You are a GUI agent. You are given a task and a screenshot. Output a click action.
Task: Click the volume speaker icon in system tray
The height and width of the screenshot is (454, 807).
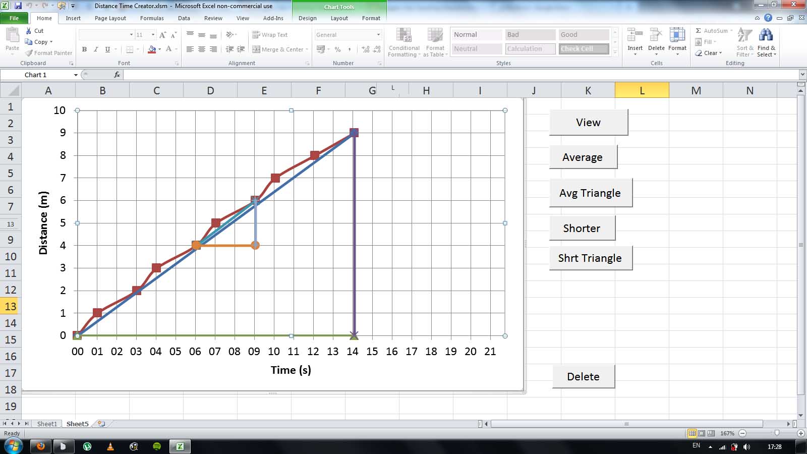point(746,446)
